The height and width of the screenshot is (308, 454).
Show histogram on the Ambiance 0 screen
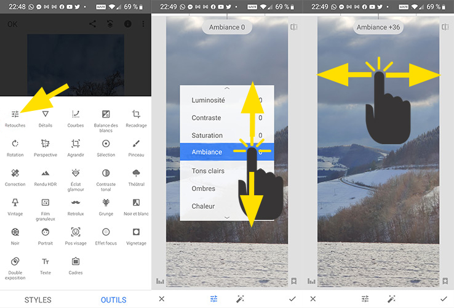tap(160, 281)
